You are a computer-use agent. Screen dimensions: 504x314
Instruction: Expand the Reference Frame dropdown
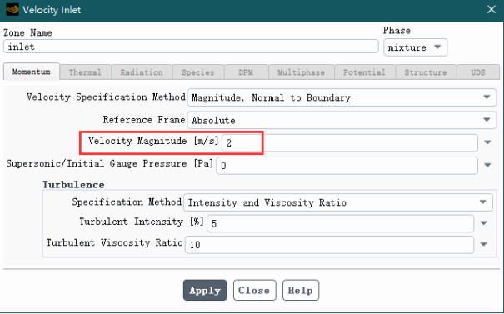click(x=342, y=120)
